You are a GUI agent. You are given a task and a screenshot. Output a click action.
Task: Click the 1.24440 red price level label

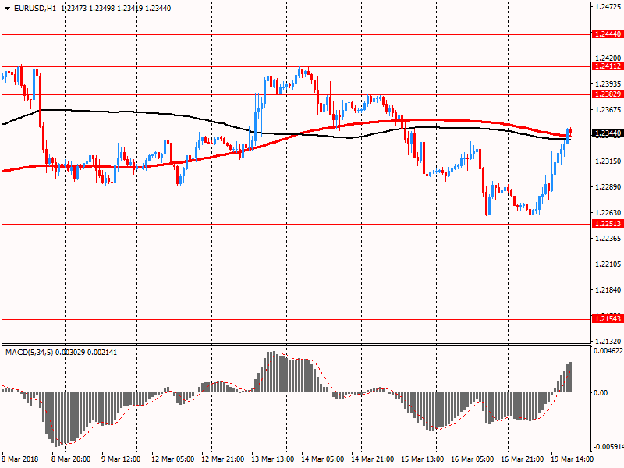tap(608, 34)
